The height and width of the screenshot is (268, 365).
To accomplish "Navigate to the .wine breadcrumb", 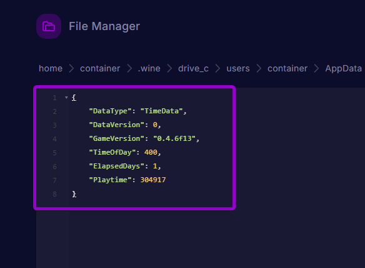I will [x=149, y=68].
